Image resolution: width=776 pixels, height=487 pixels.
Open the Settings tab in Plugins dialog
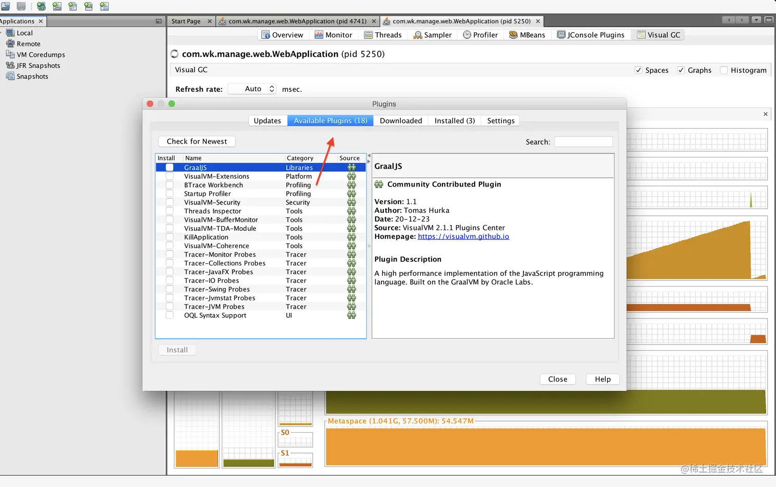(501, 120)
